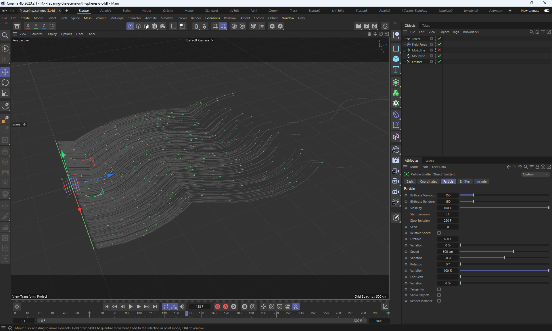Go to start of timeline
The image size is (552, 331).
tap(106, 307)
